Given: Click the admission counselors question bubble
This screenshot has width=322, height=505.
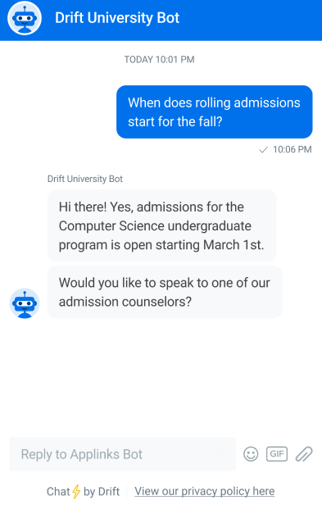Looking at the screenshot, I should pos(165,292).
